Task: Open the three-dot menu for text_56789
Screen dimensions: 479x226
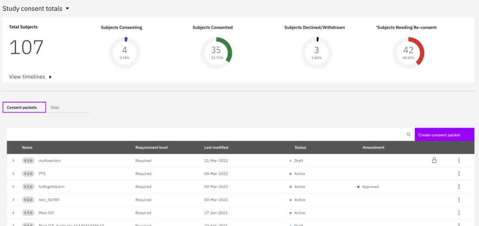Action: click(459, 200)
